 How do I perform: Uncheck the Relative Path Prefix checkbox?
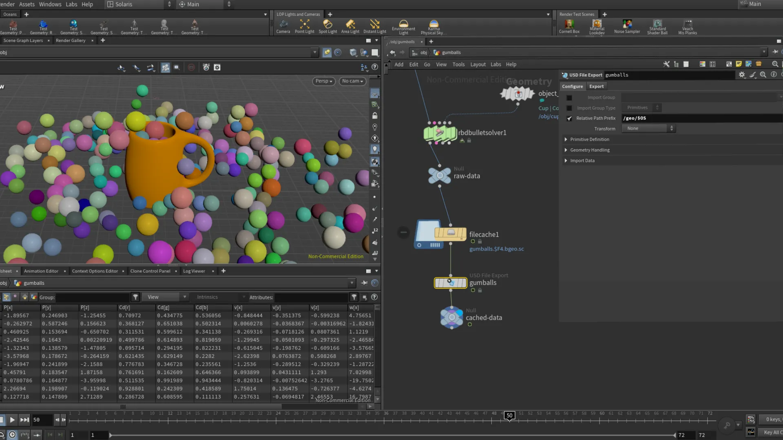click(569, 119)
